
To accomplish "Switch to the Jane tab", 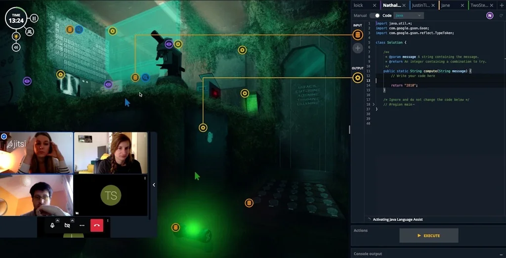I will [x=446, y=5].
